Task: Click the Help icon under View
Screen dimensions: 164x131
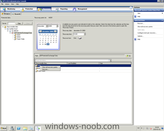Action: point(135,16)
